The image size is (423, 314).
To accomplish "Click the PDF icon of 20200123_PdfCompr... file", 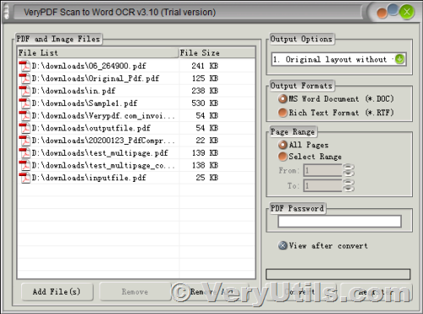I will 25,140.
